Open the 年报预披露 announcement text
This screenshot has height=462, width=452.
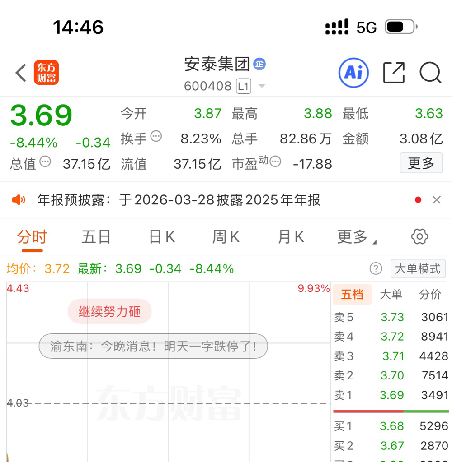(179, 200)
